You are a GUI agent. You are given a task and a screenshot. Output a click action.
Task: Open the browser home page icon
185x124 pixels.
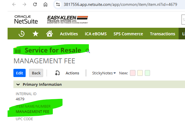click(x=45, y=4)
